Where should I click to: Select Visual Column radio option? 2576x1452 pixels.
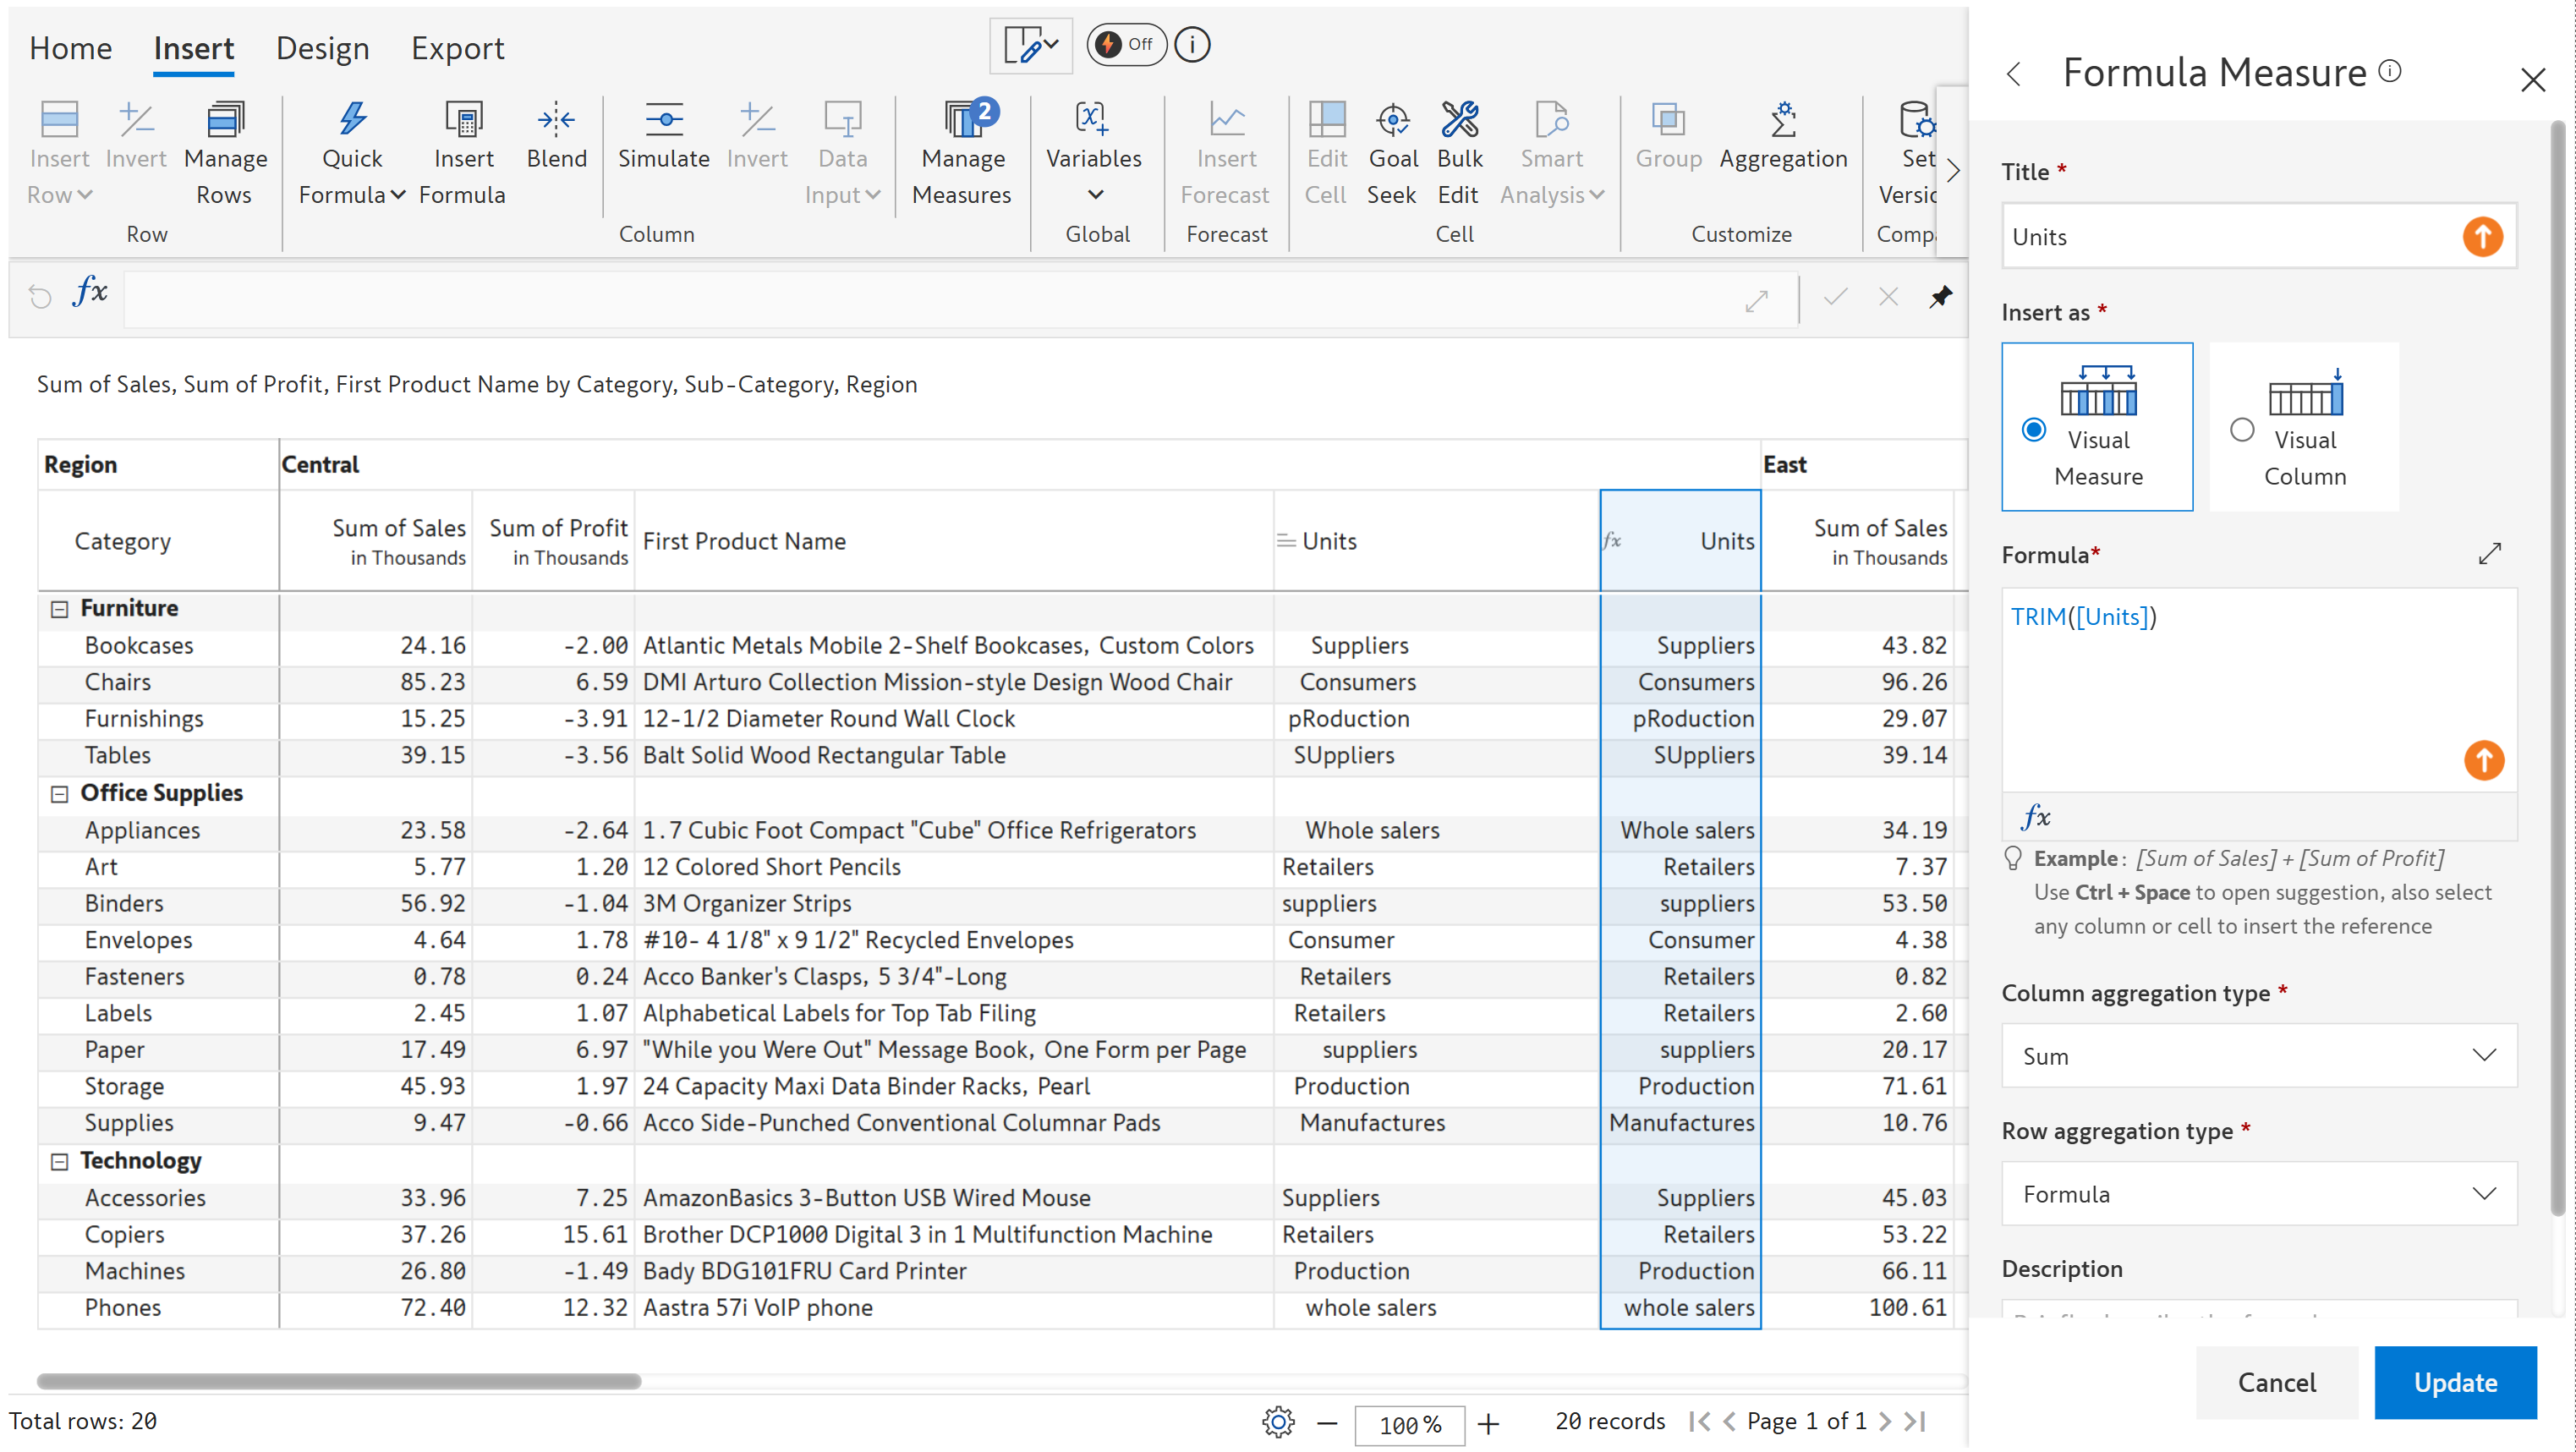(x=2242, y=430)
